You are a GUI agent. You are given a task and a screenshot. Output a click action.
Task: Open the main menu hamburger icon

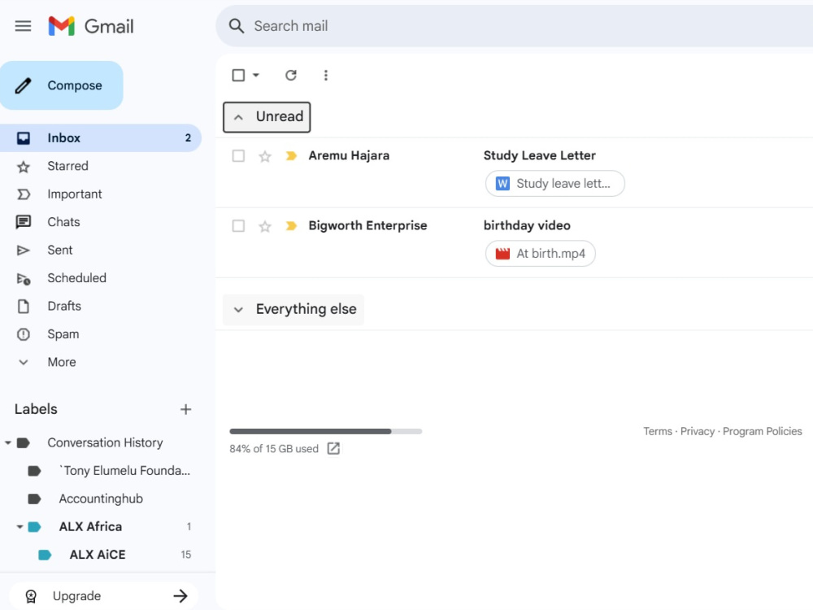pyautogui.click(x=23, y=26)
